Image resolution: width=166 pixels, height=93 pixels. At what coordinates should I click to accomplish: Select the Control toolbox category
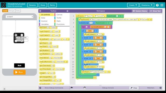(x=44, y=21)
